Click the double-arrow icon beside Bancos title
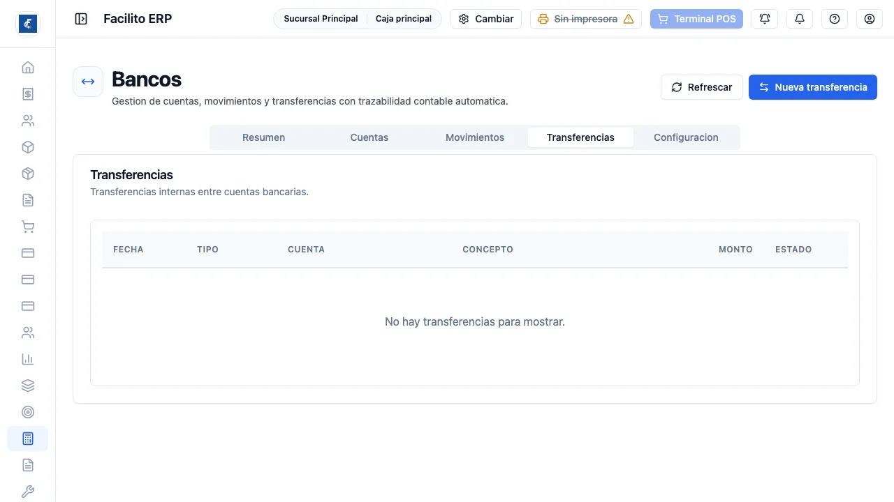The width and height of the screenshot is (894, 502). (88, 82)
